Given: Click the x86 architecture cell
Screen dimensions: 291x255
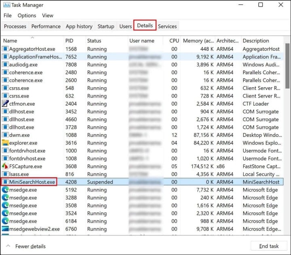Looking at the screenshot, I should (221, 166).
